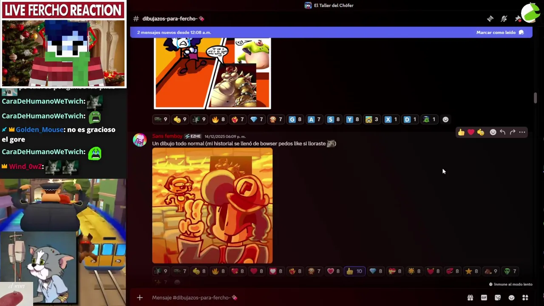Click the LIVE FERCHO REACTION banner
This screenshot has height=306, width=544.
click(63, 10)
